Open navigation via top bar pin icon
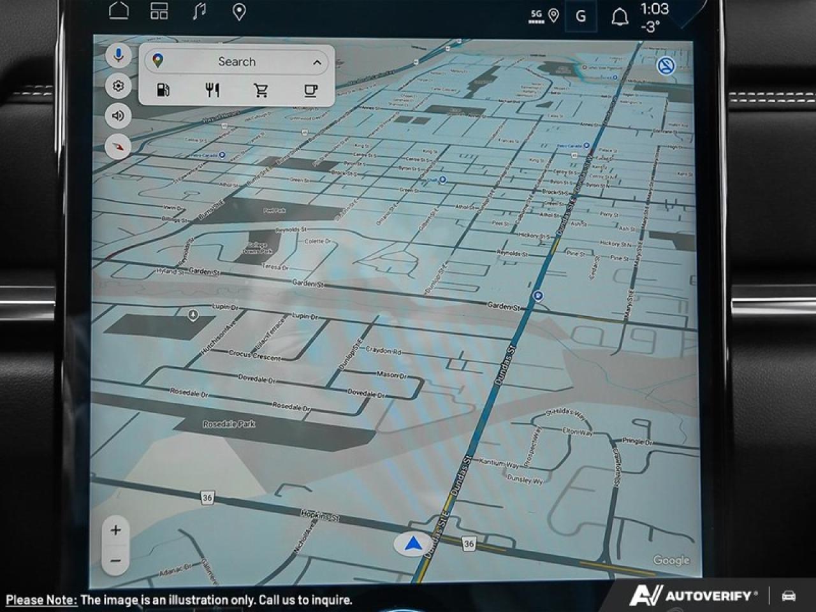 coord(239,11)
